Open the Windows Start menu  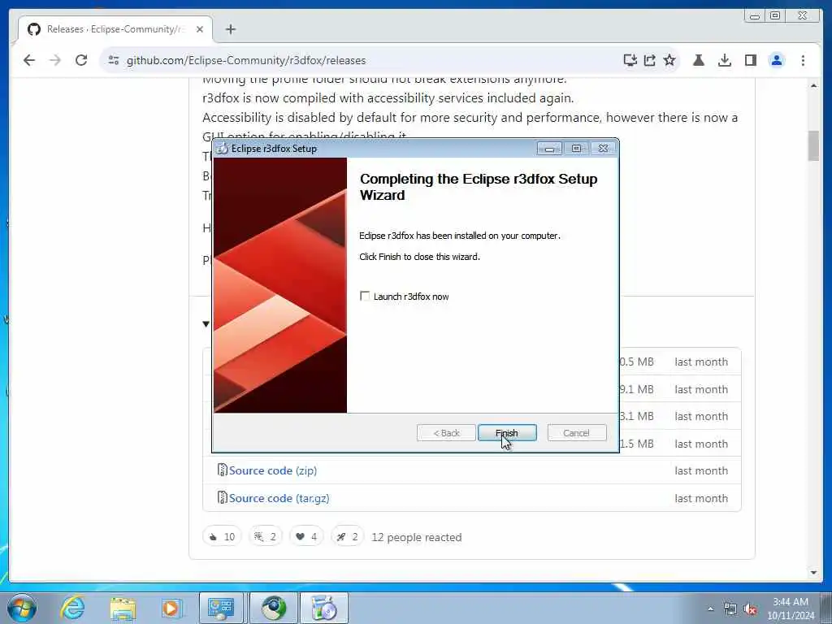[22, 608]
